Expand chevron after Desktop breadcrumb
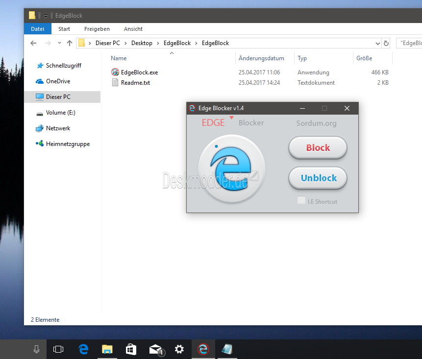This screenshot has width=422, height=359. 158,43
